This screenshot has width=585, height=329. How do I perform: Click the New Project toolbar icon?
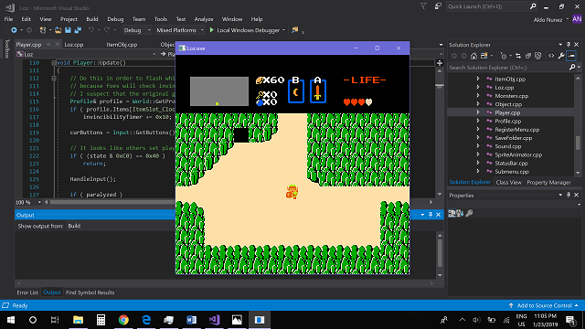click(43, 30)
